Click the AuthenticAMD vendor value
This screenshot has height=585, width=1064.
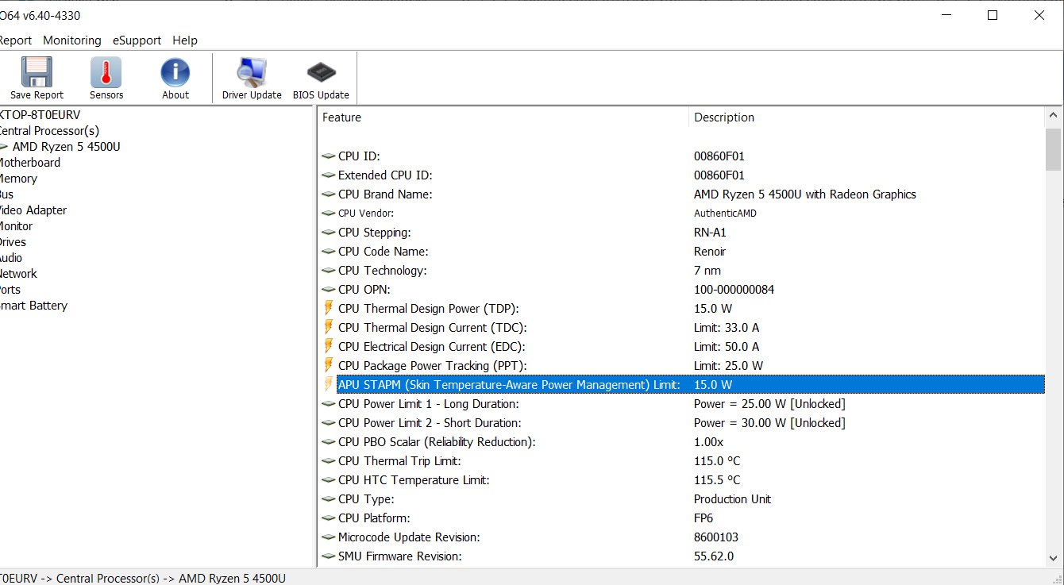(x=725, y=214)
